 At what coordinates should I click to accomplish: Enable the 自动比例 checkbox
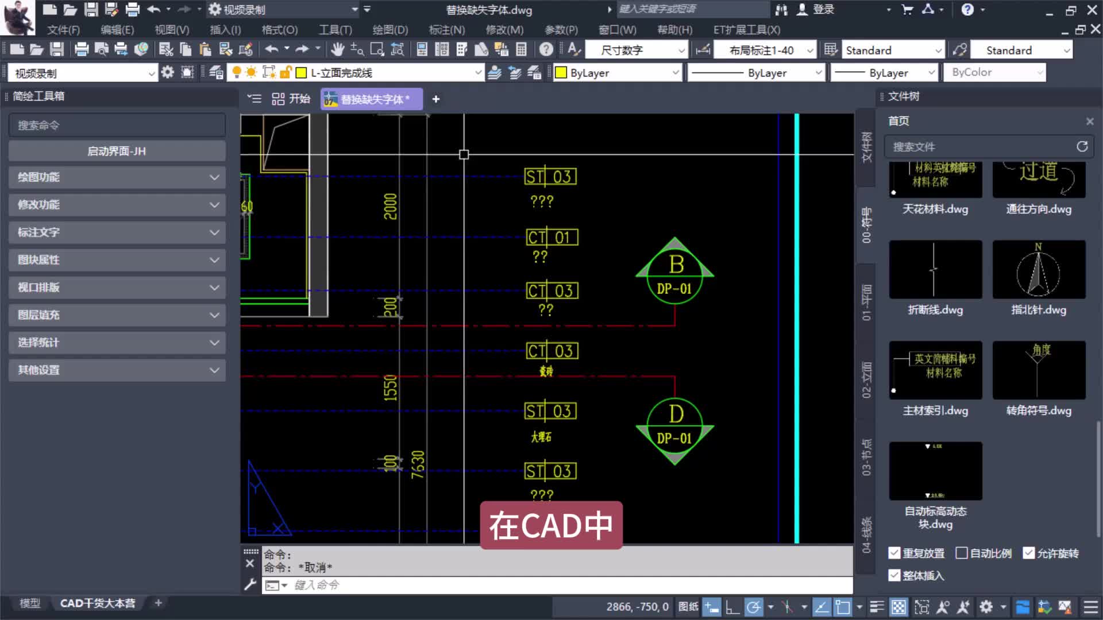point(961,553)
